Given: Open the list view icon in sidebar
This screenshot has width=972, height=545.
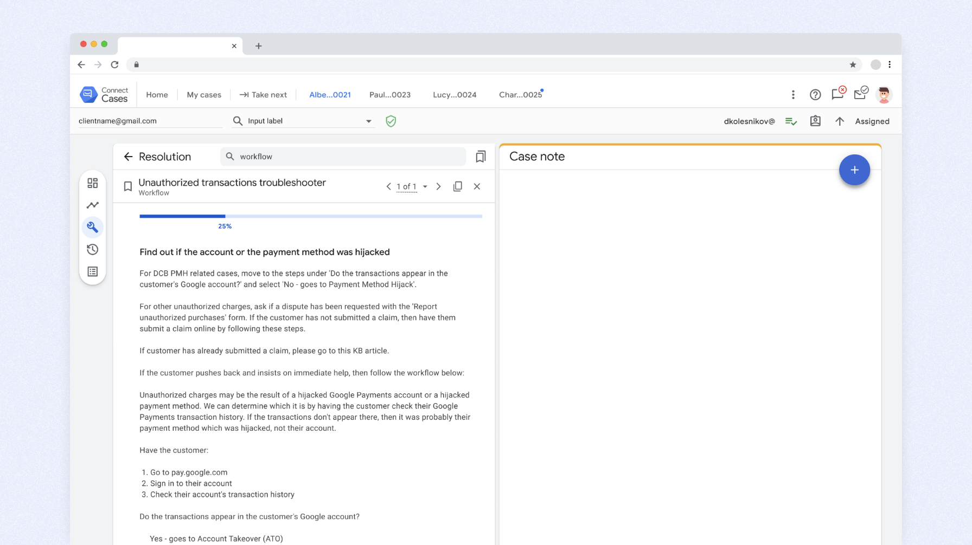Looking at the screenshot, I should (x=93, y=271).
